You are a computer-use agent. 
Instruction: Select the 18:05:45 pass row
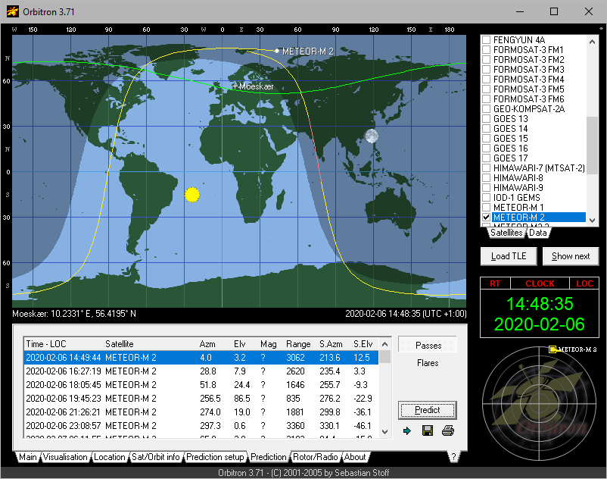pyautogui.click(x=201, y=385)
